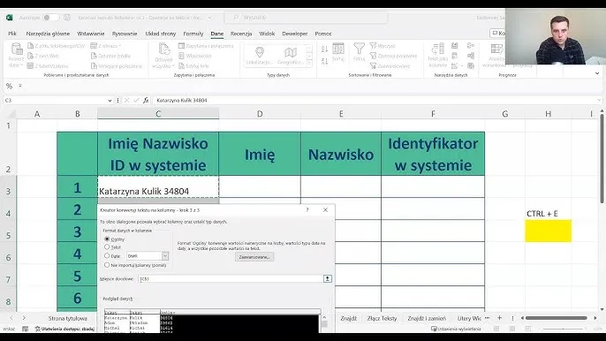Click the yellow cell under CTRL + E
Viewport: 606px width, 341px height.
point(548,231)
